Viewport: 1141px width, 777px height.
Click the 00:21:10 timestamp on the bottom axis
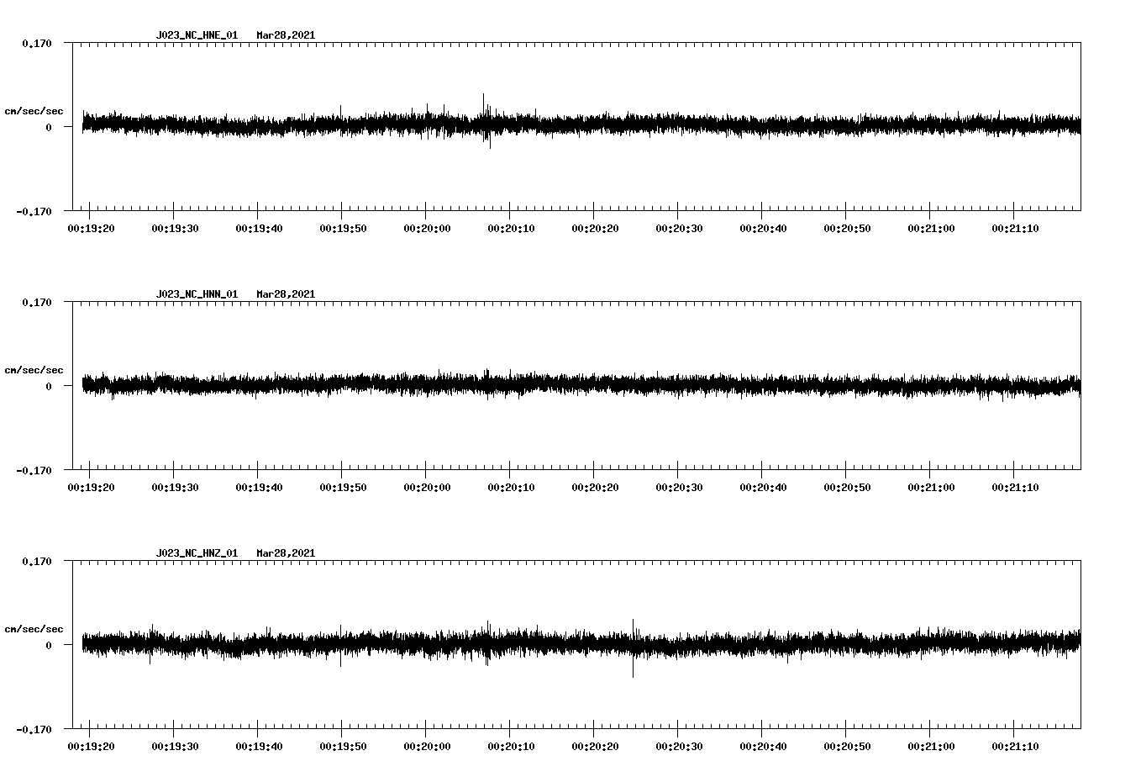tap(1015, 745)
